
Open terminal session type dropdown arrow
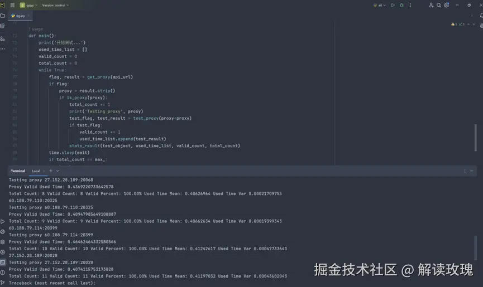coord(58,171)
